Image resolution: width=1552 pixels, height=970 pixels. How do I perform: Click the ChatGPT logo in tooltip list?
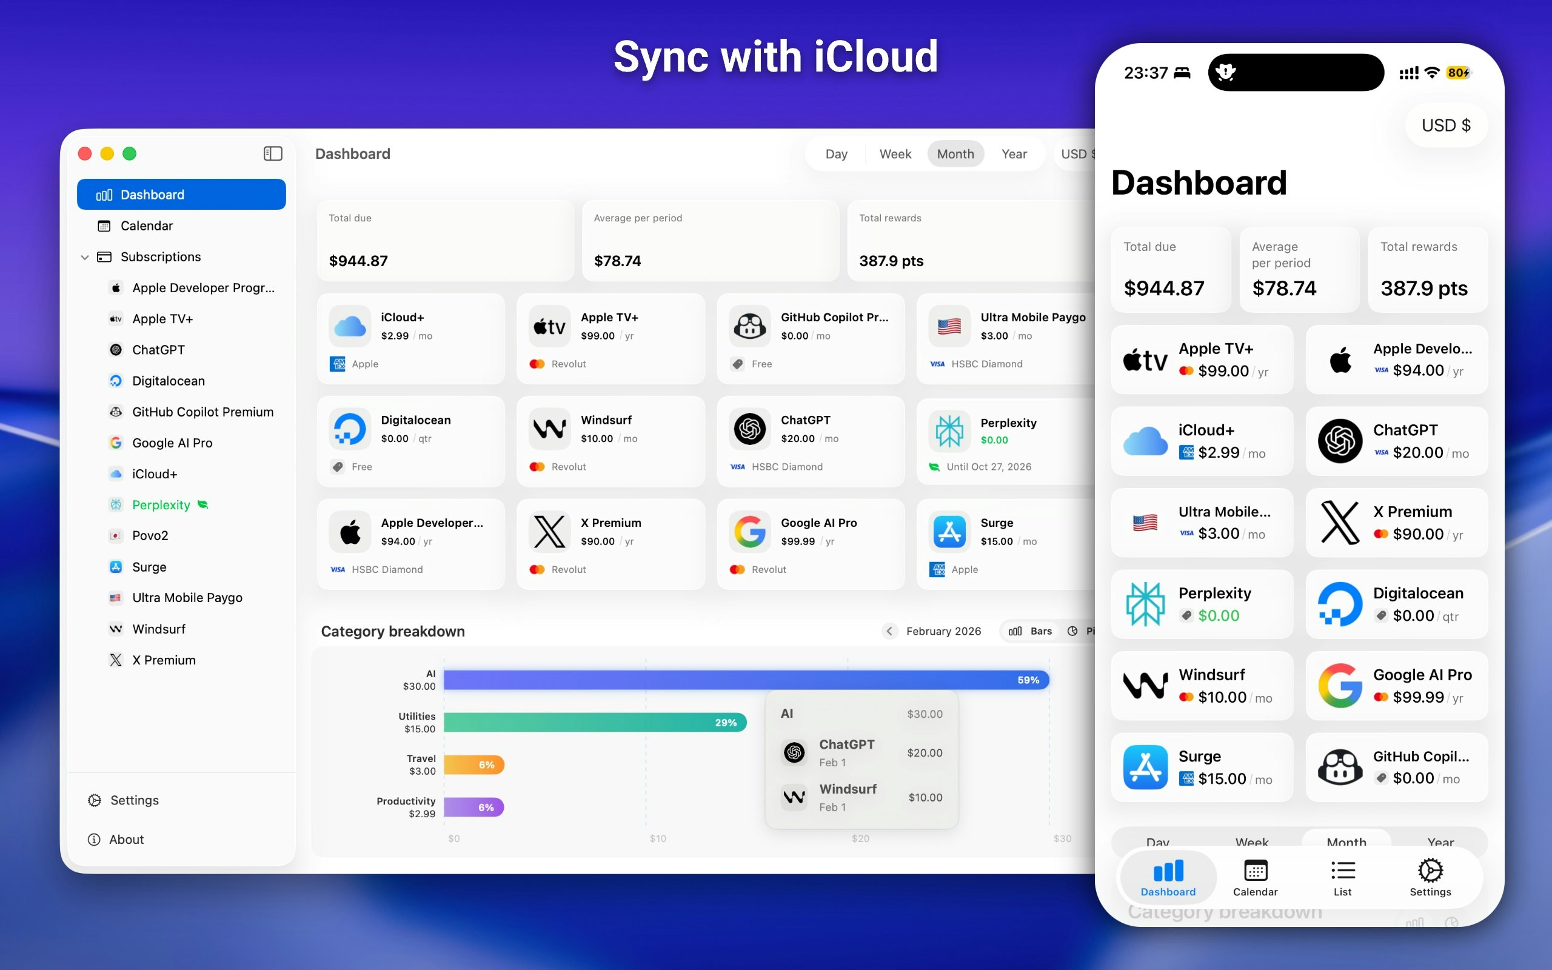(794, 752)
